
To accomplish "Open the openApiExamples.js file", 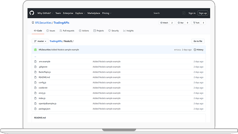I will pos(48,103).
